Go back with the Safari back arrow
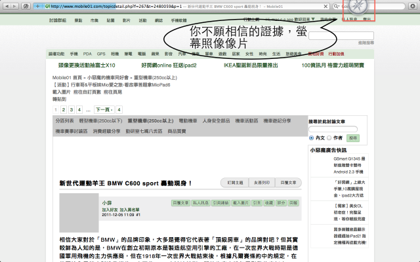Viewport: 420px width, 262px height. pyautogui.click(x=7, y=6)
